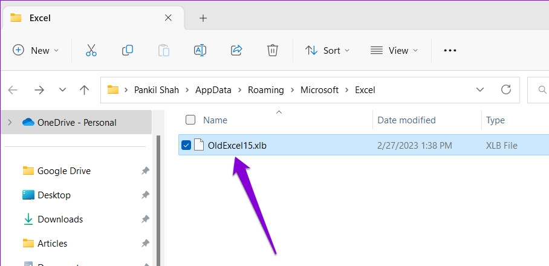Delete file using trash icon
This screenshot has height=266, width=549.
point(273,50)
